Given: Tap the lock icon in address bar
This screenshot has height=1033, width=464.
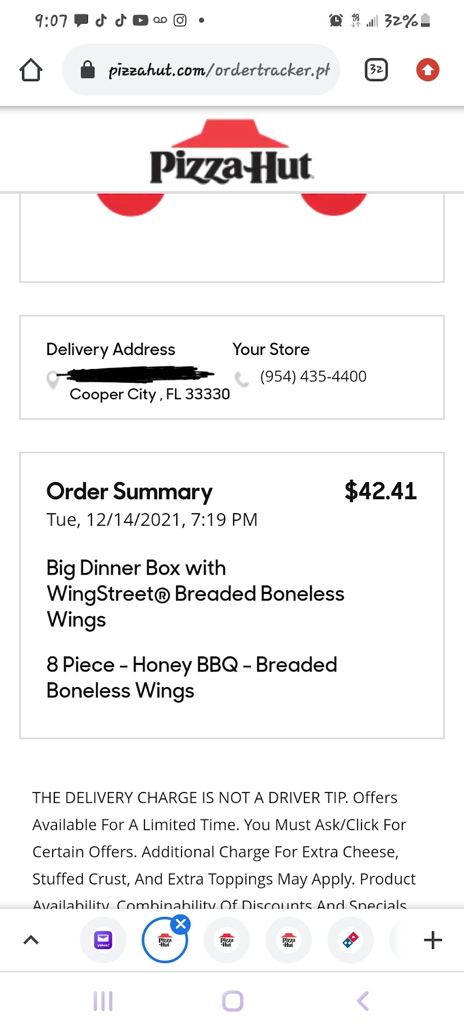Looking at the screenshot, I should click(88, 70).
